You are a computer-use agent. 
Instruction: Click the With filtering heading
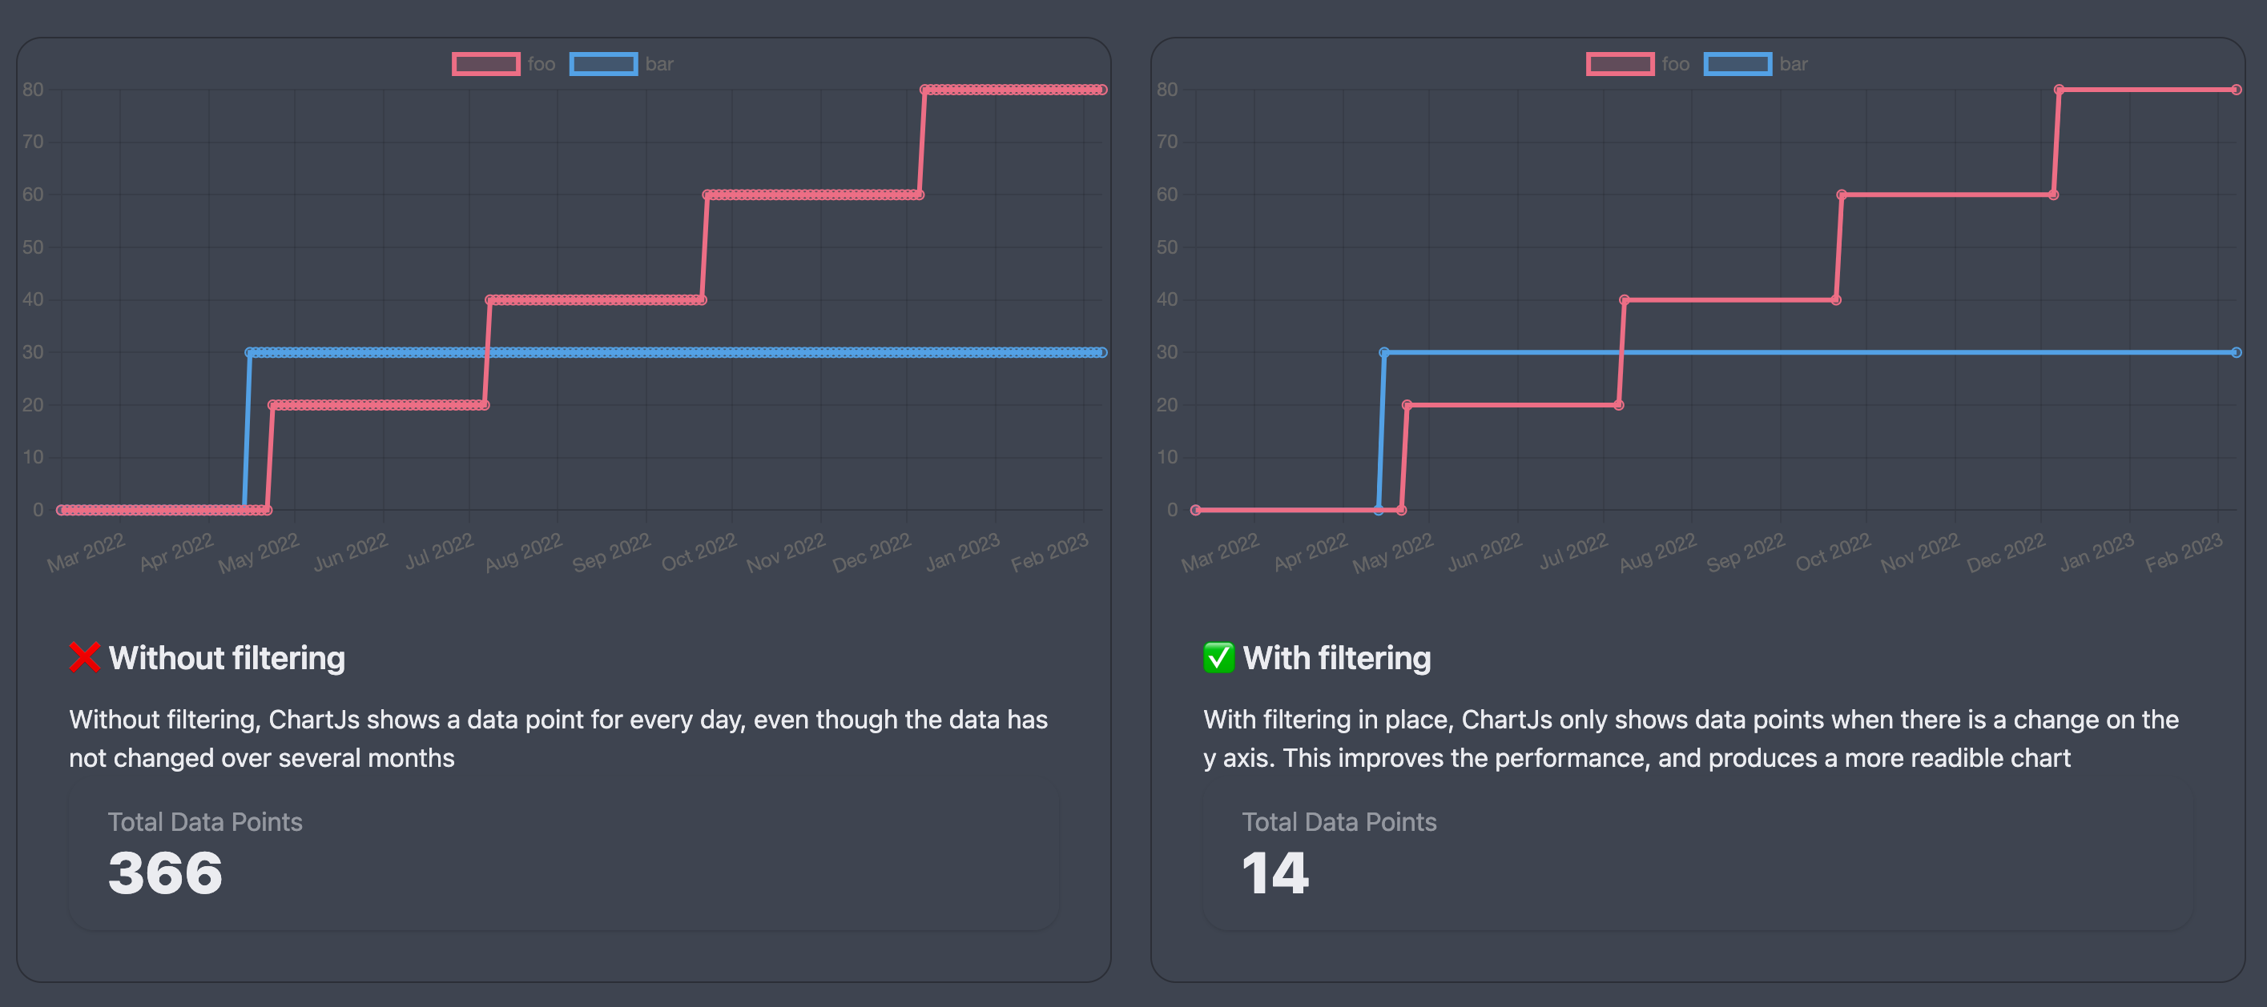1336,658
